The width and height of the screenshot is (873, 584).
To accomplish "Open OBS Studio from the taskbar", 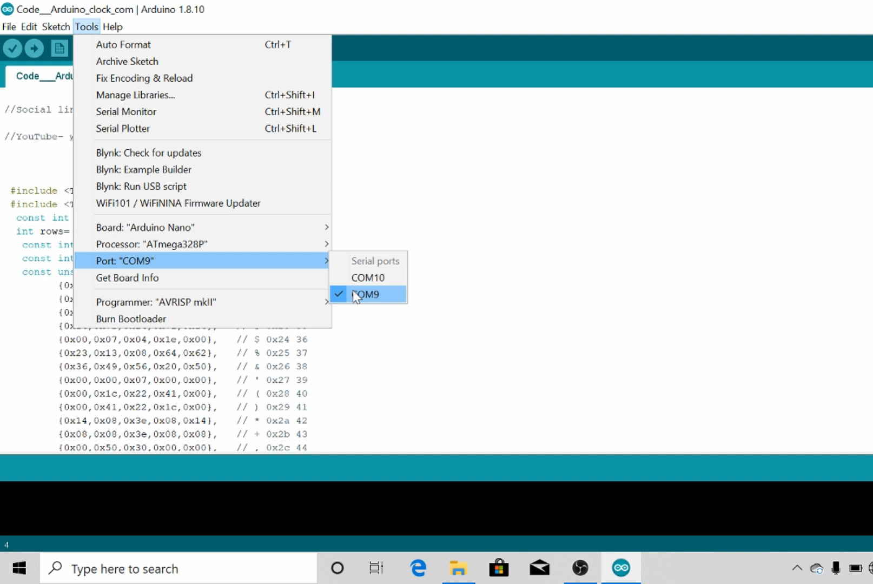I will point(580,568).
